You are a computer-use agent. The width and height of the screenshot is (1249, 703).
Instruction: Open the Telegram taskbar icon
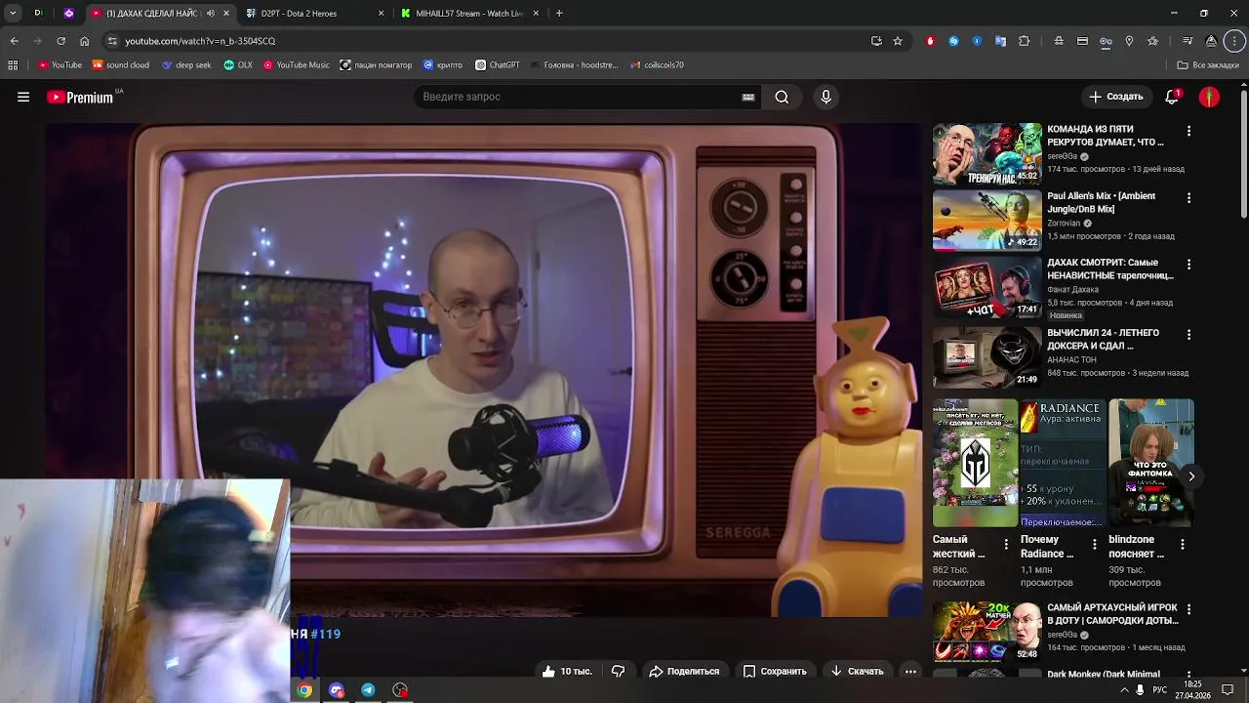[x=368, y=690]
